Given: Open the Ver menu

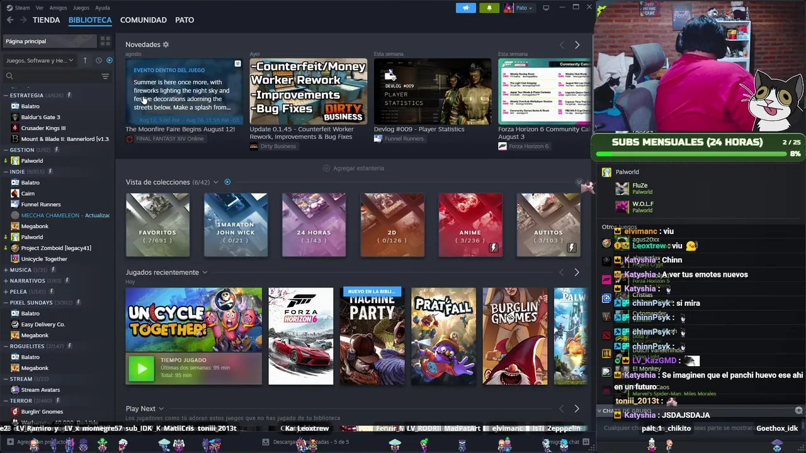Looking at the screenshot, I should point(40,8).
